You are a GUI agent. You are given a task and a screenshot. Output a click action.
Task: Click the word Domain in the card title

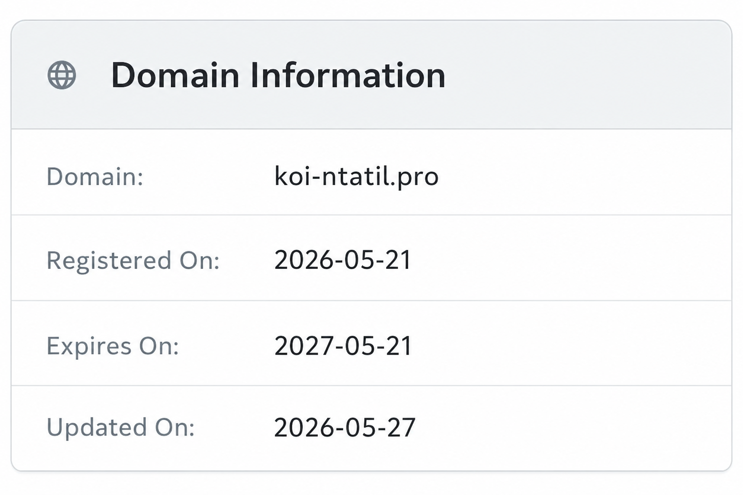coord(175,75)
